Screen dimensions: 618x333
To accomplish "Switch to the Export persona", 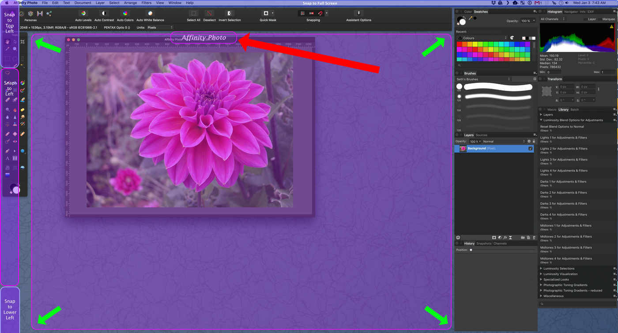I will point(49,14).
